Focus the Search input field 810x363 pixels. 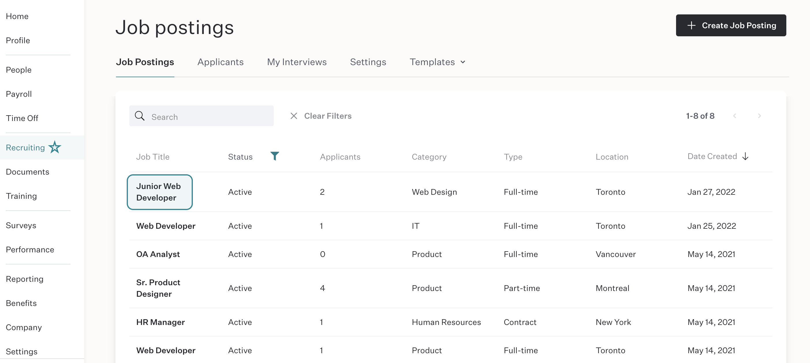point(201,116)
